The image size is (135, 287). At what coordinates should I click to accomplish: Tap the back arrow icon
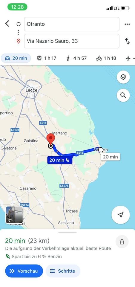pyautogui.click(x=7, y=24)
